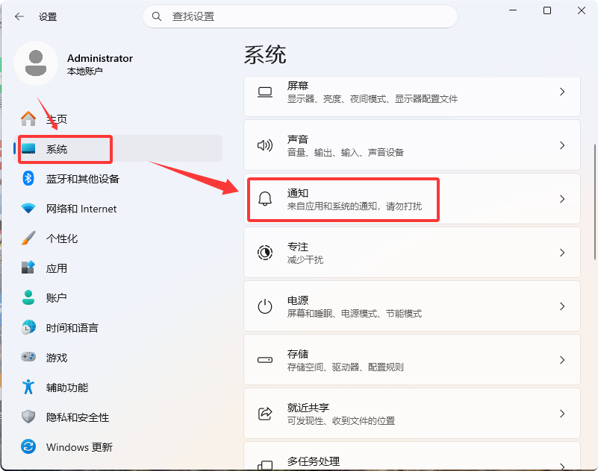Open 应用 settings category
The image size is (598, 471).
pos(118,268)
